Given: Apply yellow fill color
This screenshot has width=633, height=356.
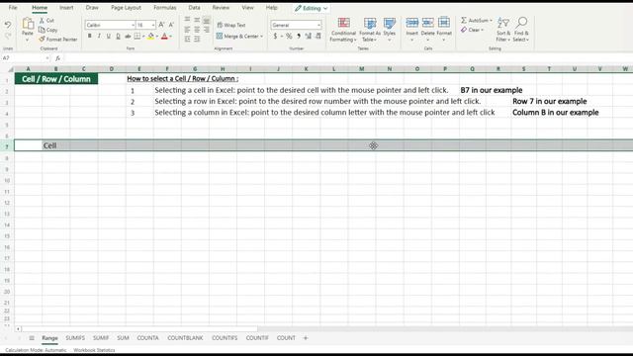Looking at the screenshot, I should coord(150,37).
